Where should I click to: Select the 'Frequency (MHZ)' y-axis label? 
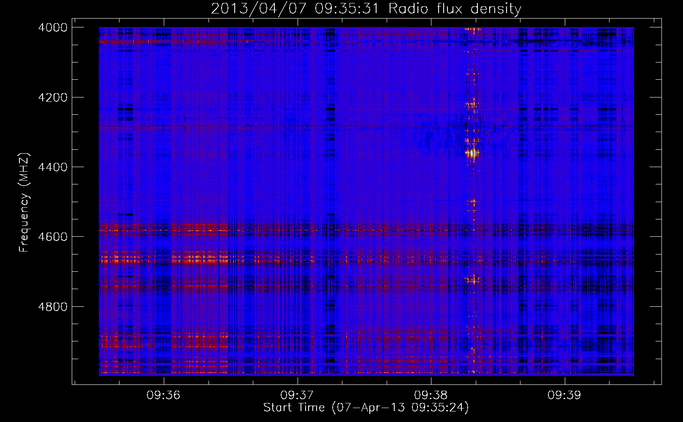[x=24, y=202]
